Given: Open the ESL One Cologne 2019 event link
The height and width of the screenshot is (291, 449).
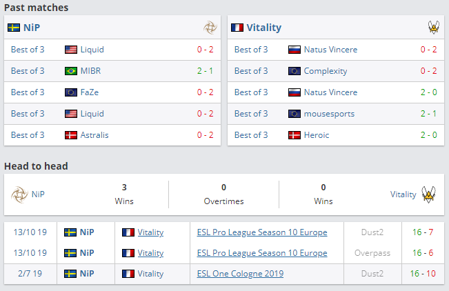Looking at the screenshot, I should click(x=240, y=274).
